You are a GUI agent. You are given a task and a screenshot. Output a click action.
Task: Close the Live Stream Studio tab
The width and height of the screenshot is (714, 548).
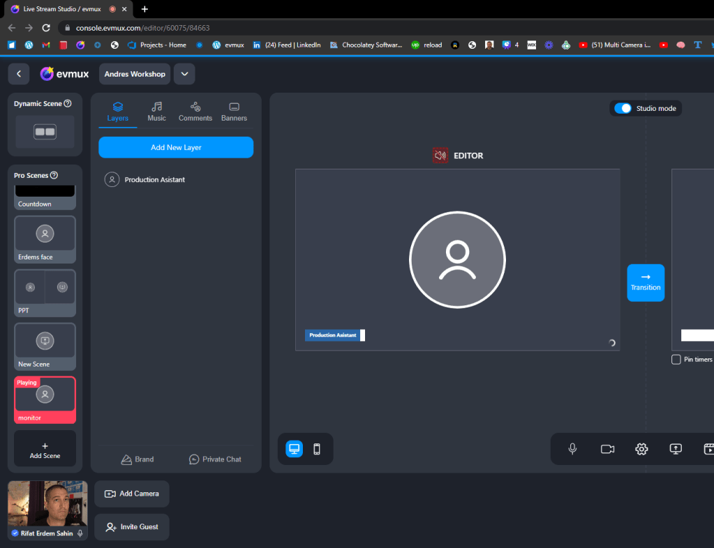click(x=124, y=9)
